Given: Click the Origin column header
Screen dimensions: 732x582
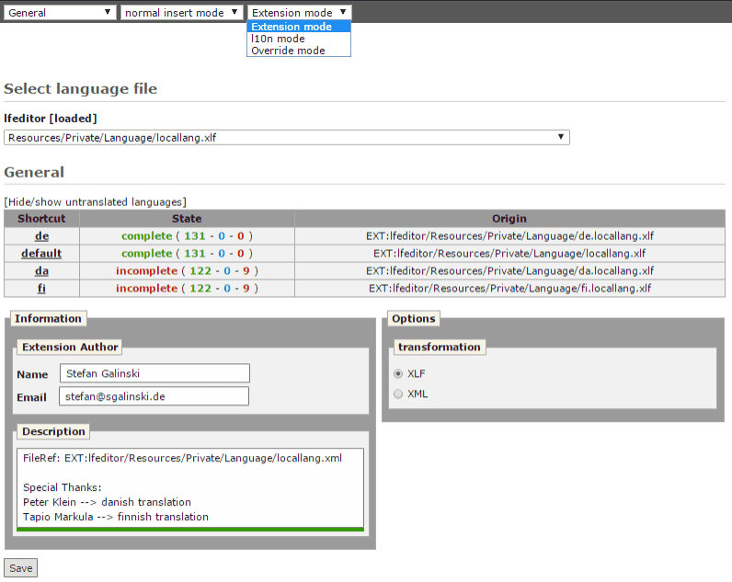Looking at the screenshot, I should (509, 219).
